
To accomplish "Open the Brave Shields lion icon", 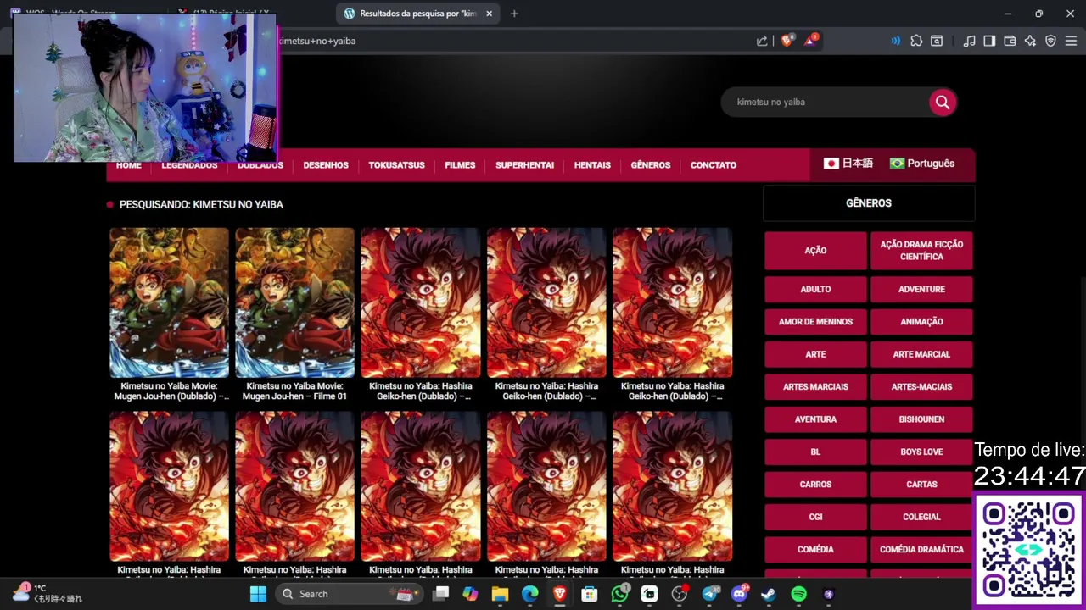I will tap(787, 41).
